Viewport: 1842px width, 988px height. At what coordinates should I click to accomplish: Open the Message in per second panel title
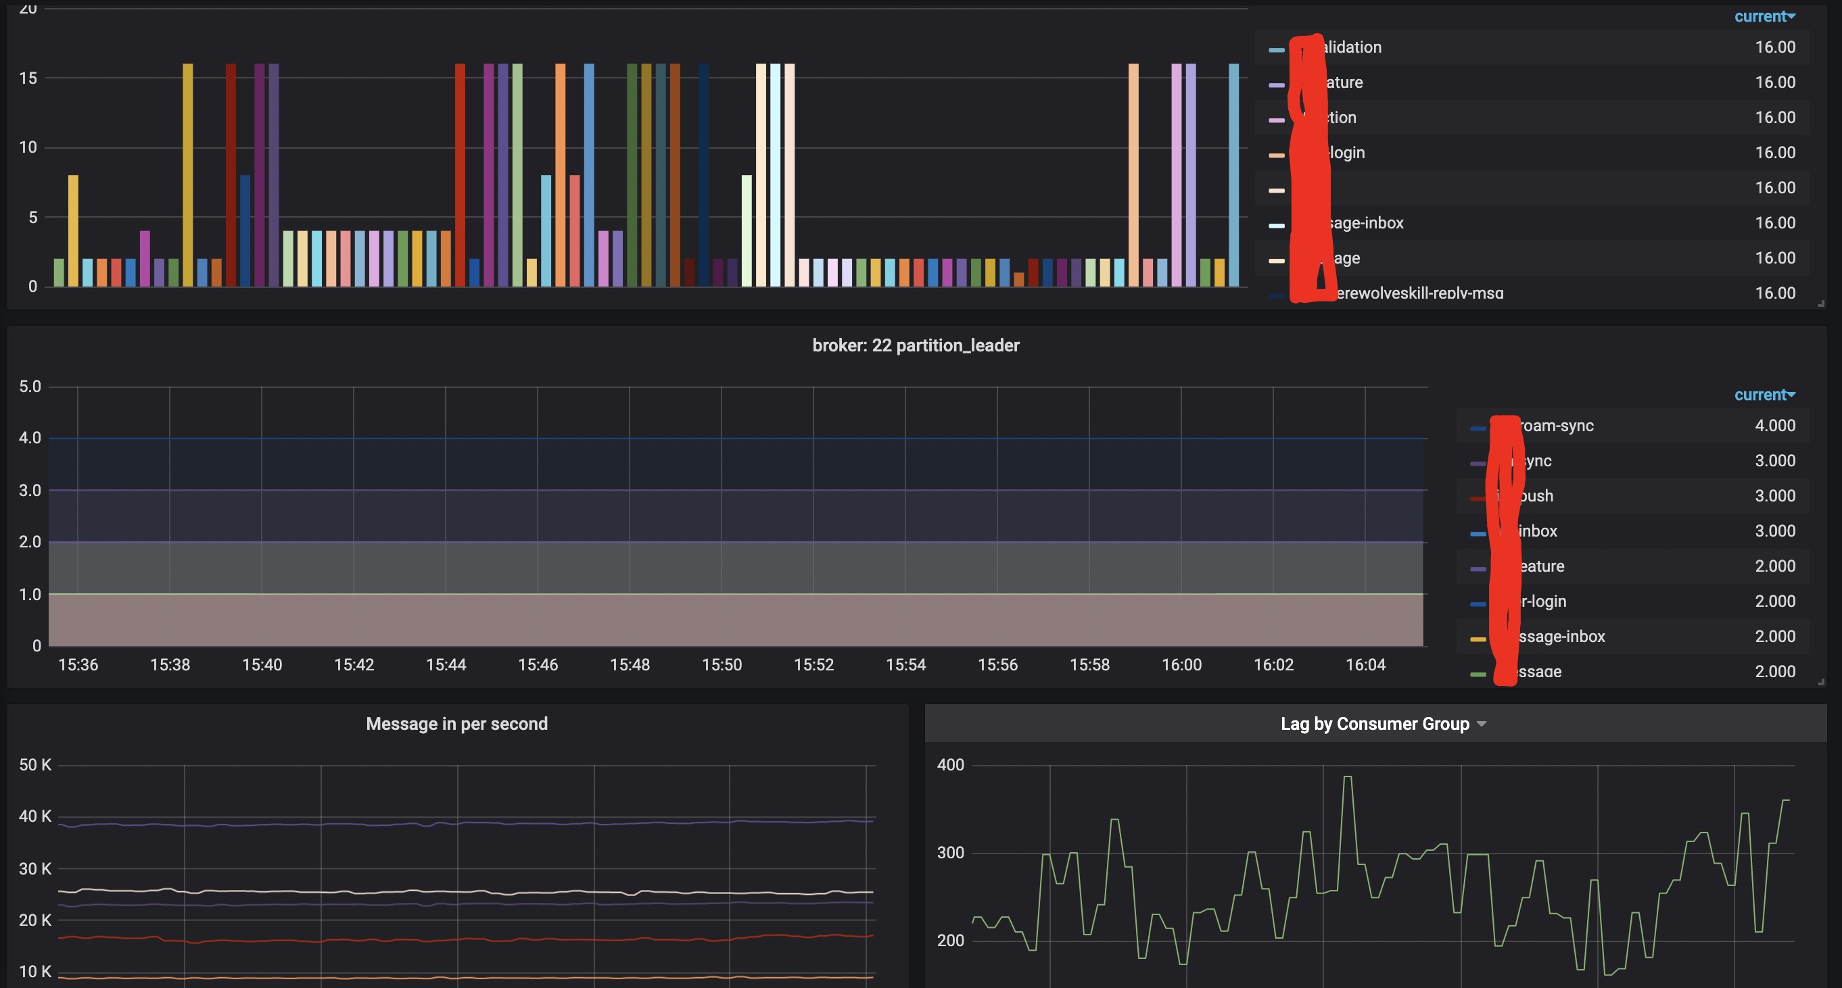456,724
